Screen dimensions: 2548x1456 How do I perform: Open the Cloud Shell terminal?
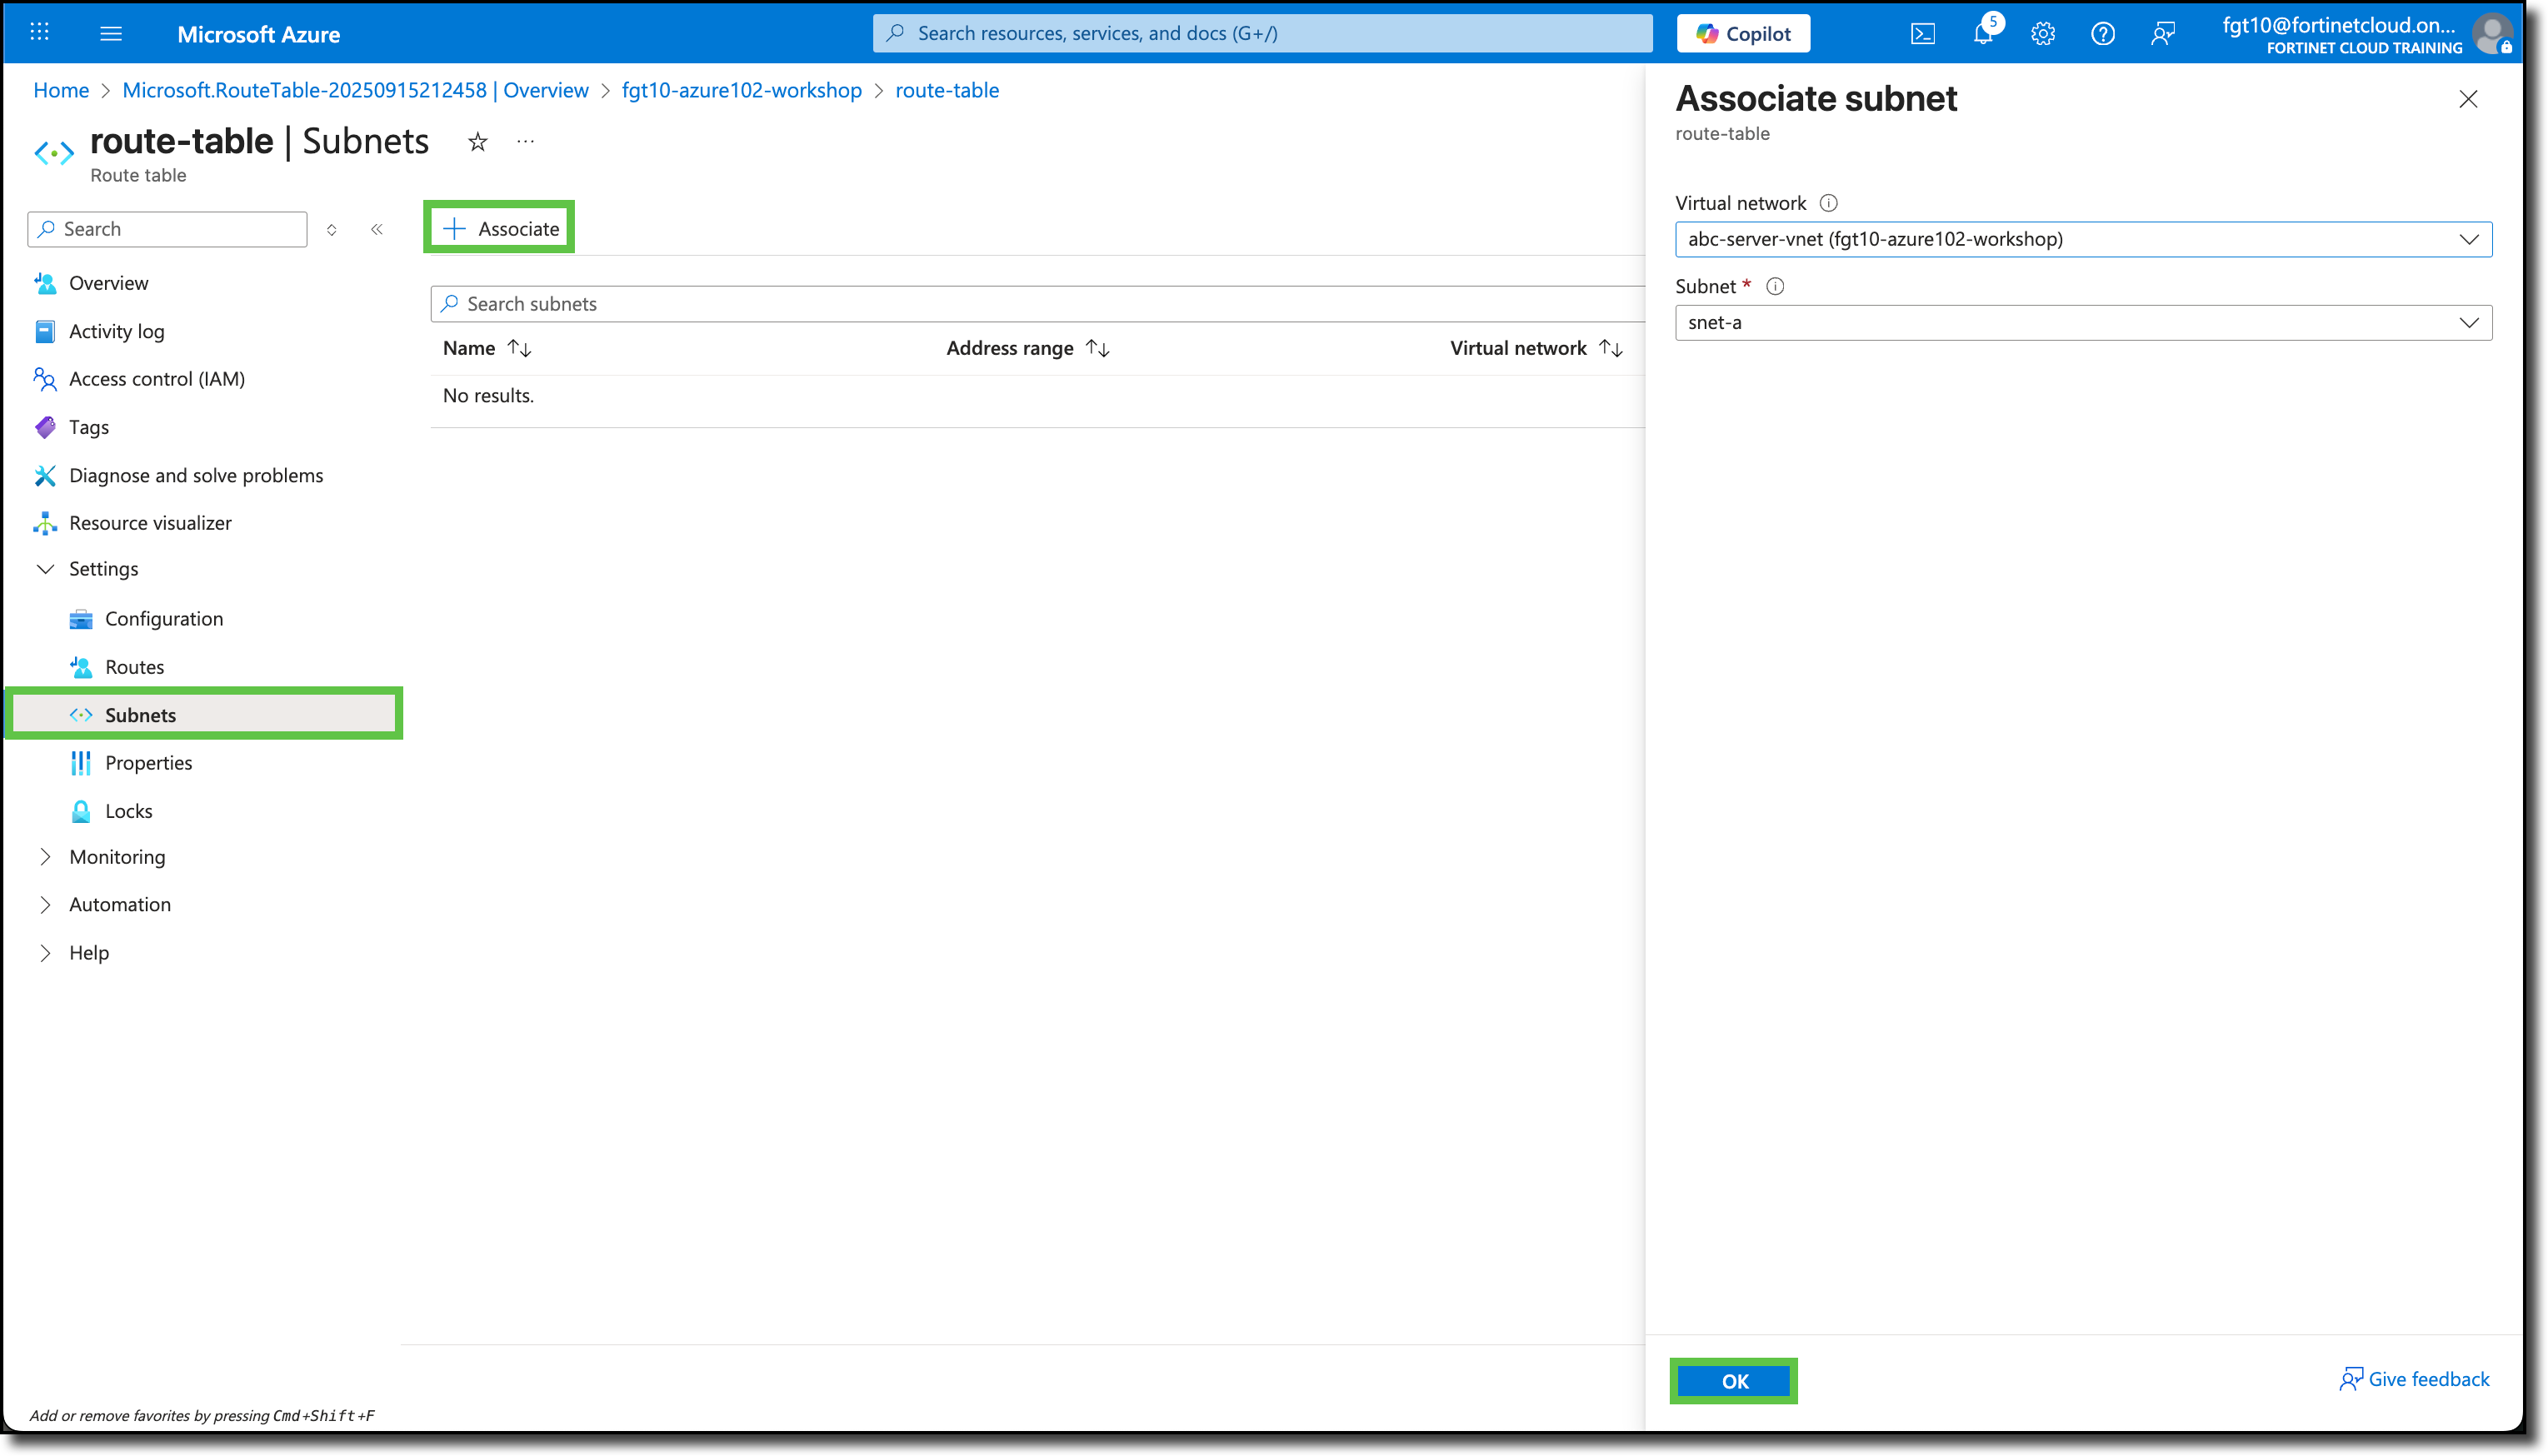pos(1923,33)
